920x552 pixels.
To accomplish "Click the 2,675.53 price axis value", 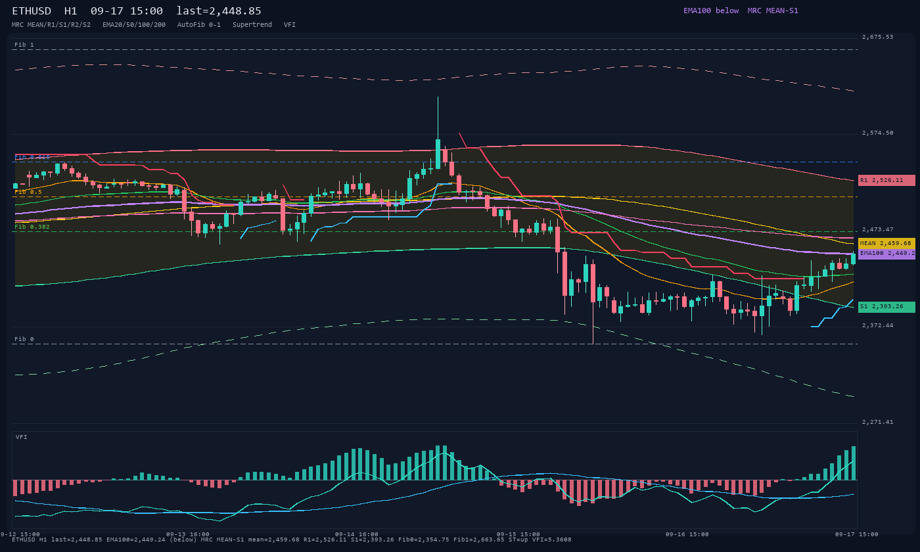I will (878, 37).
